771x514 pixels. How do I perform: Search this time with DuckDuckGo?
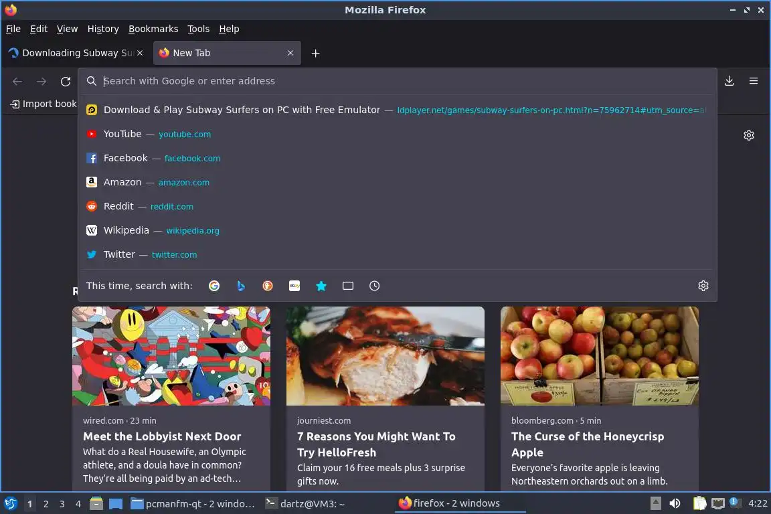268,286
